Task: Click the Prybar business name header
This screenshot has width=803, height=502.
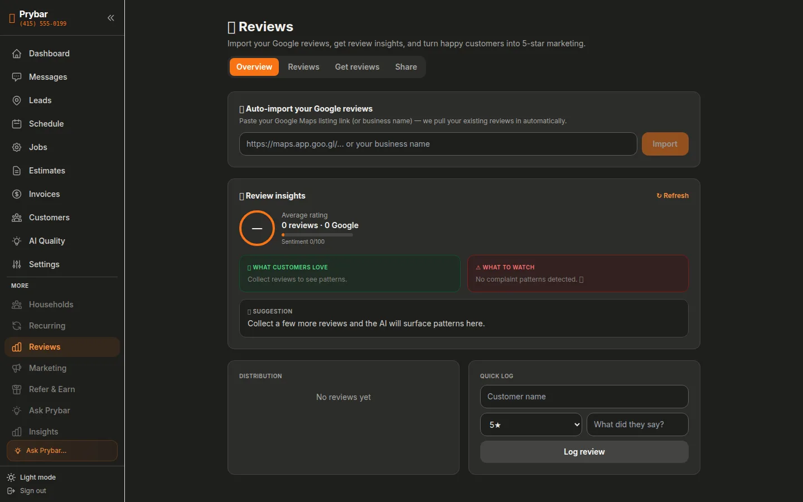Action: (33, 14)
